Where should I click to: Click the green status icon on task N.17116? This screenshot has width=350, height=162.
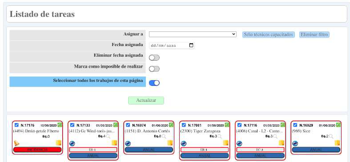pyautogui.click(x=283, y=125)
